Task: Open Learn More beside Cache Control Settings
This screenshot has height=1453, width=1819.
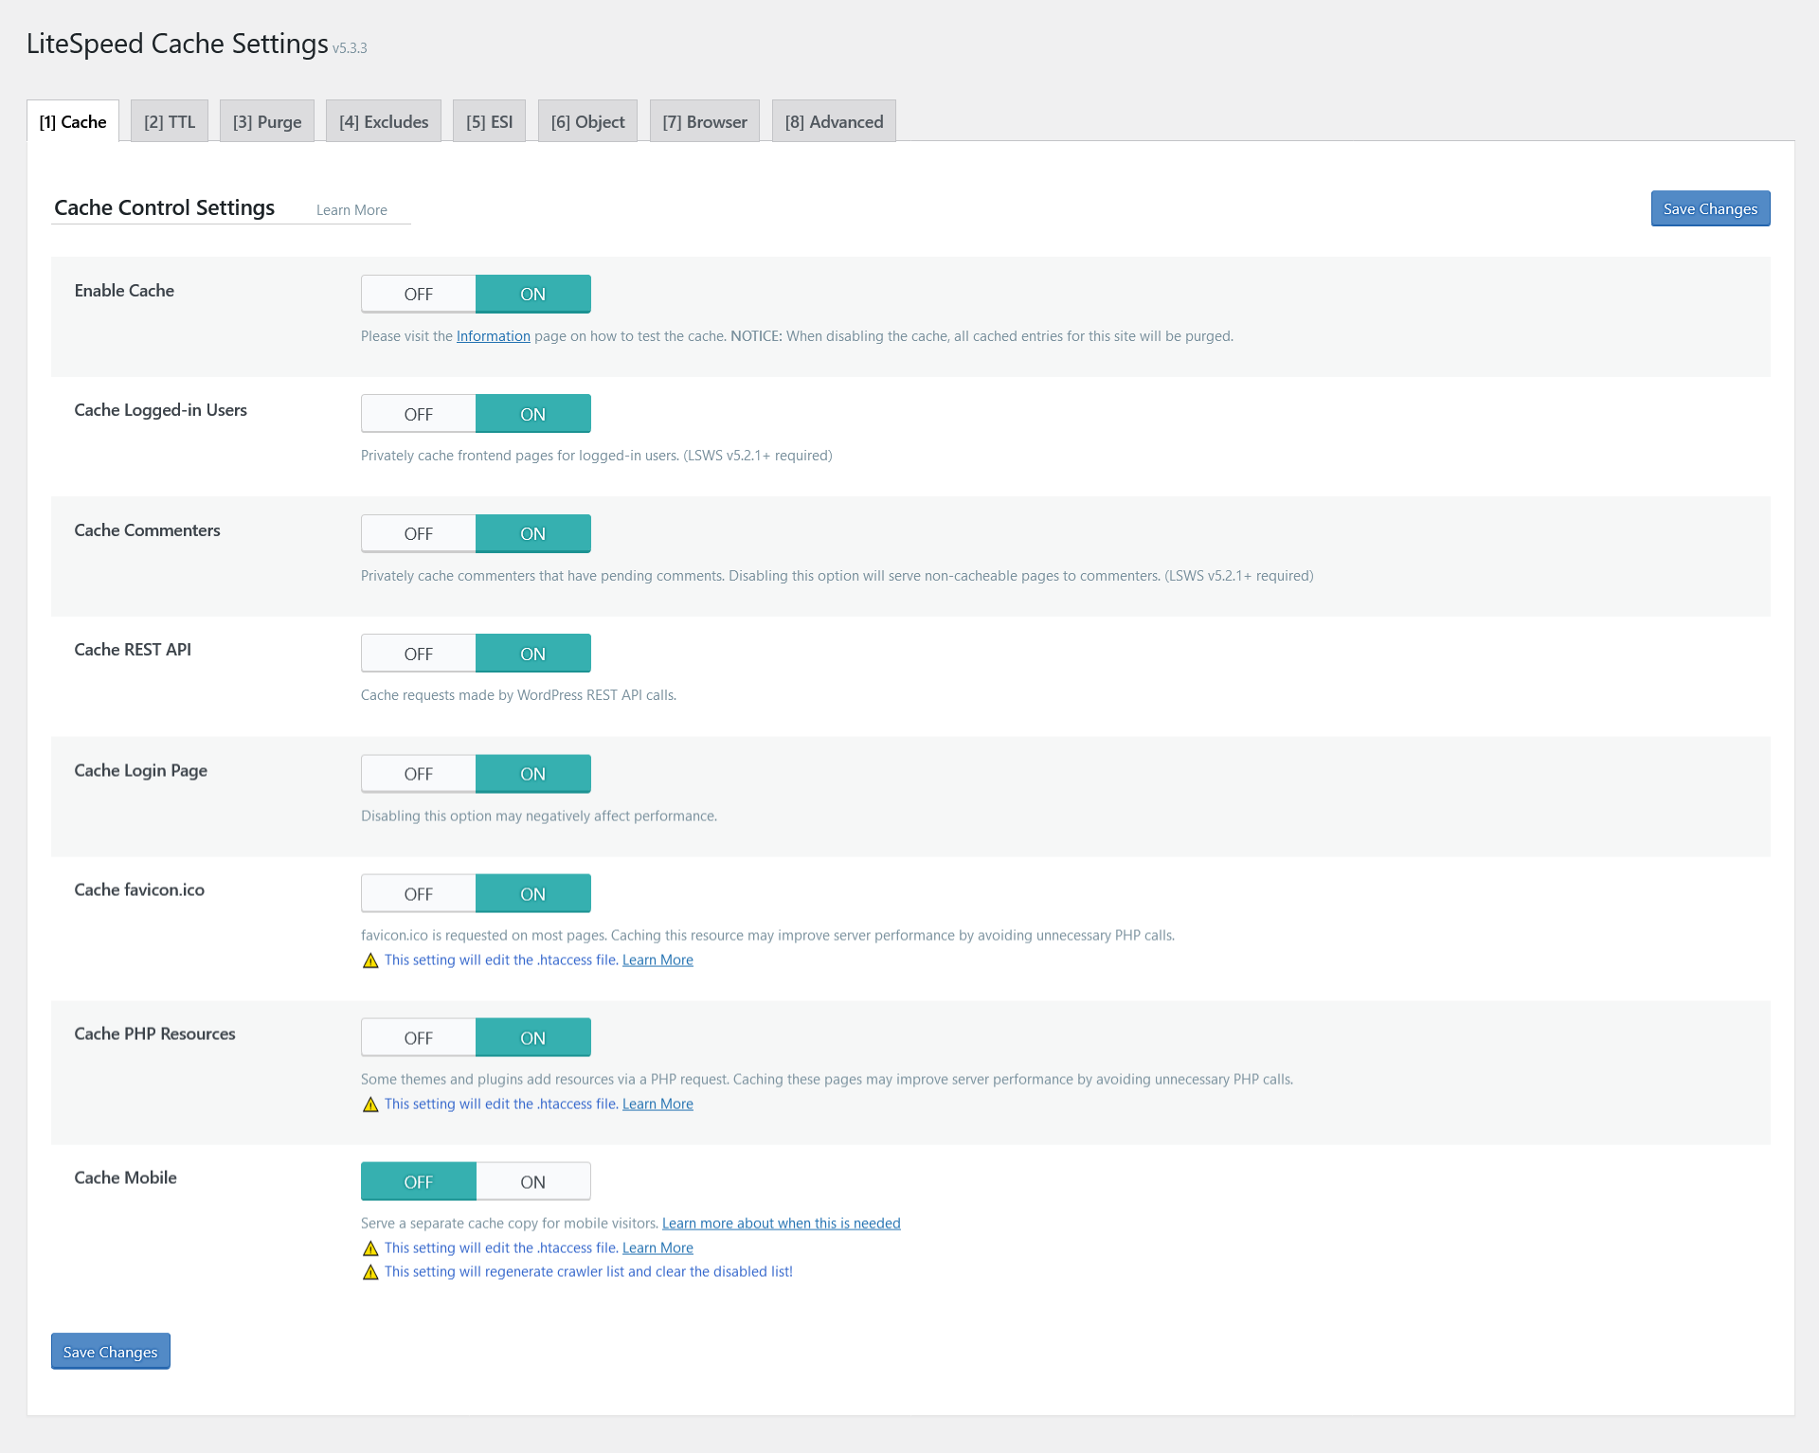Action: coord(351,210)
